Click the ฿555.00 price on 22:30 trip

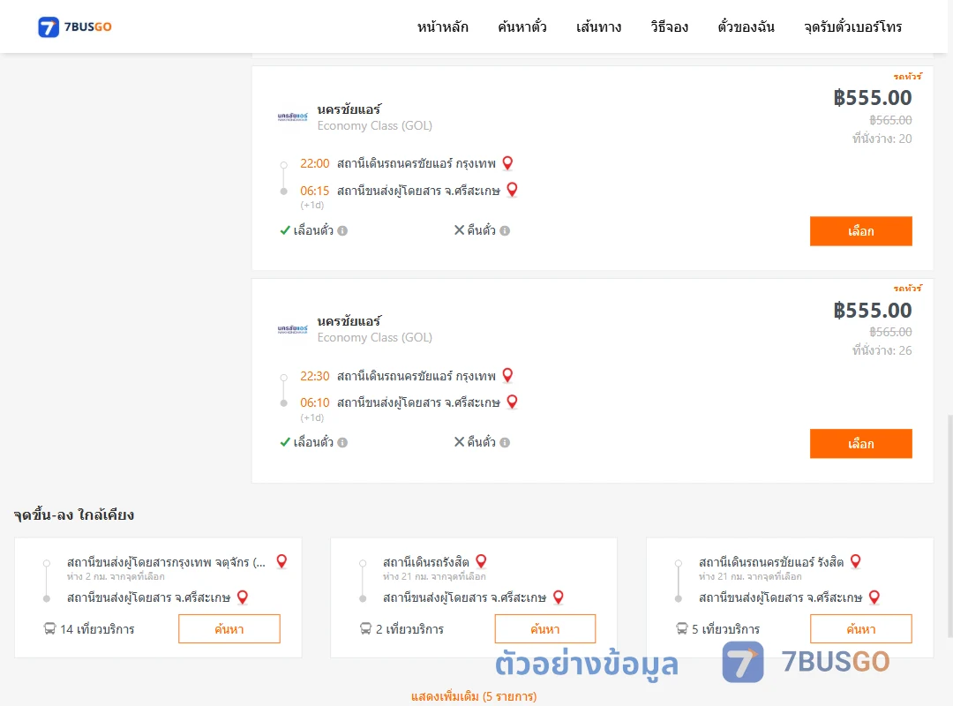872,310
